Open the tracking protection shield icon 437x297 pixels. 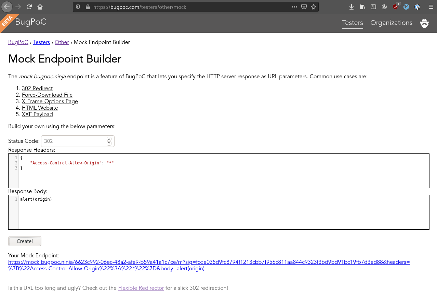click(78, 7)
